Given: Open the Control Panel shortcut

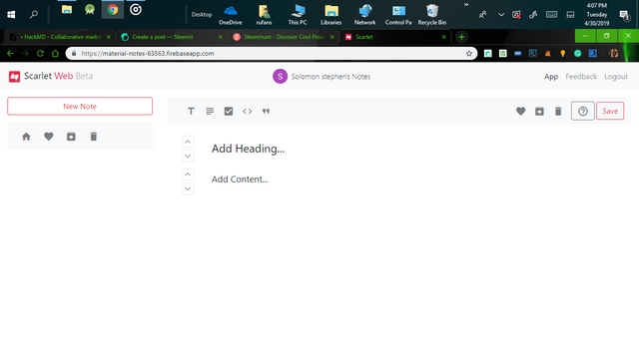Looking at the screenshot, I should (x=398, y=15).
